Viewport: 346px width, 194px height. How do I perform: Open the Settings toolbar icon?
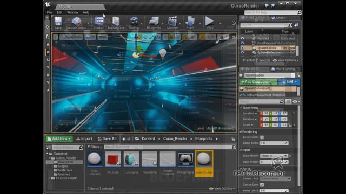tap(134, 23)
